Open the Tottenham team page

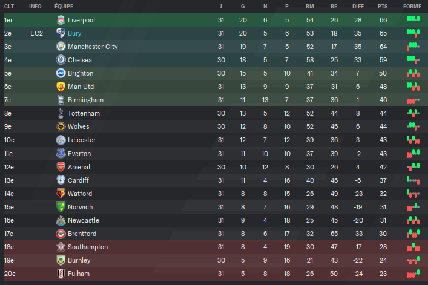[84, 113]
